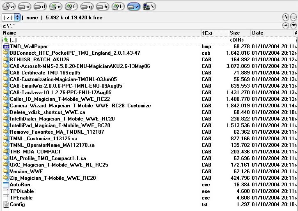
Task: Select the [..] parent folder entry
Action: 13,40
